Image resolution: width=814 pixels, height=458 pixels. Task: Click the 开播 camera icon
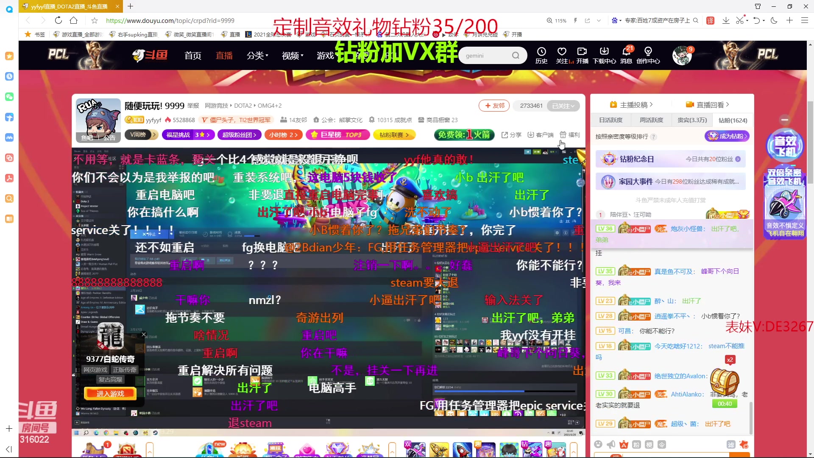coord(582,55)
